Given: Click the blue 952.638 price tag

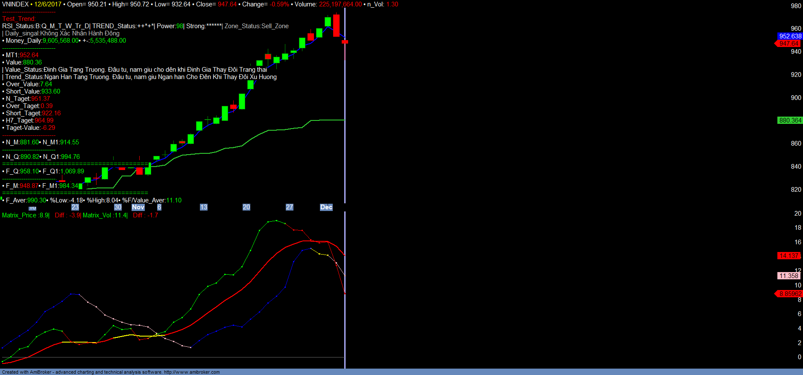Looking at the screenshot, I should (x=790, y=36).
